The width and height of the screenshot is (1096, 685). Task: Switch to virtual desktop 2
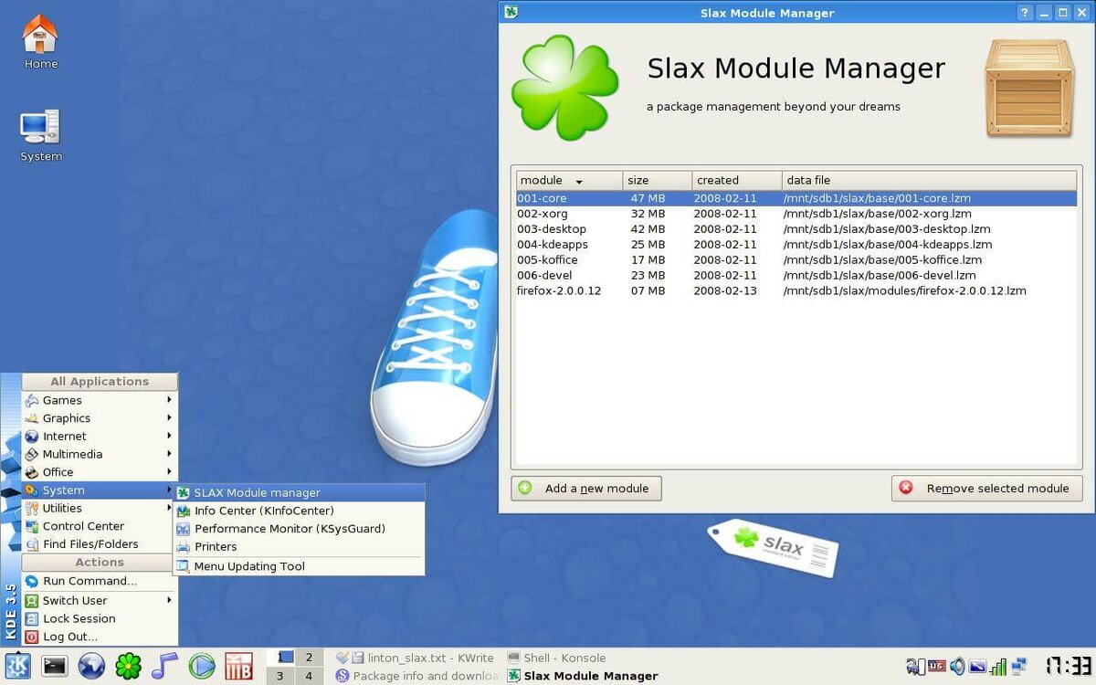309,657
